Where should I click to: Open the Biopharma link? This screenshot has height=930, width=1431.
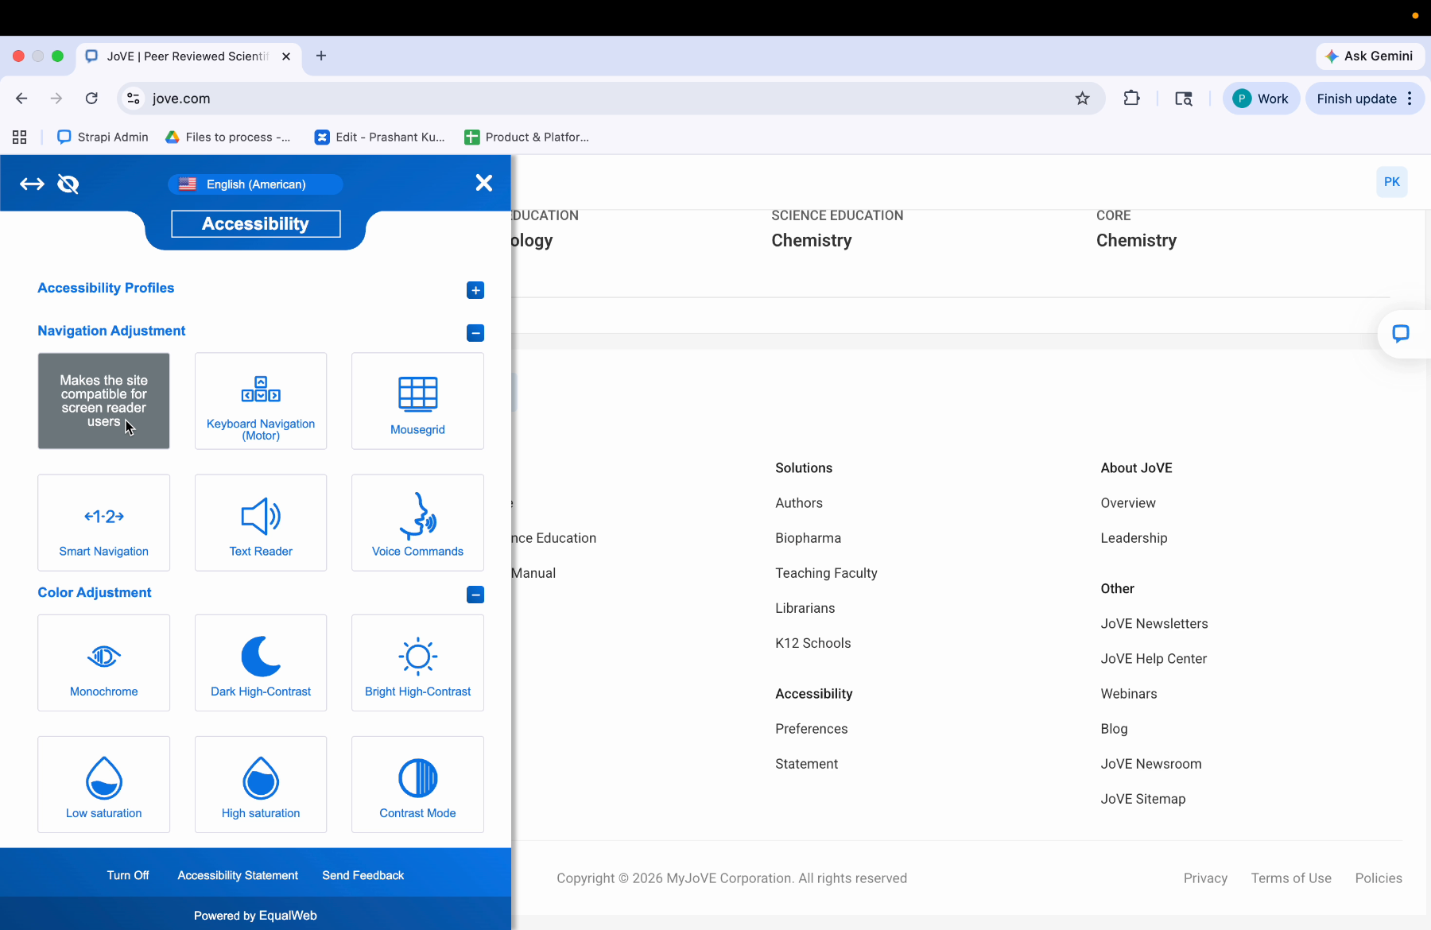tap(808, 538)
